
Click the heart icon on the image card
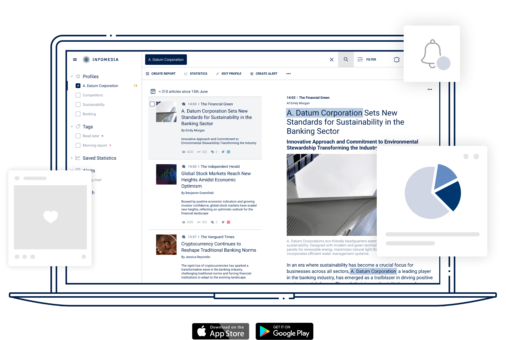51,217
